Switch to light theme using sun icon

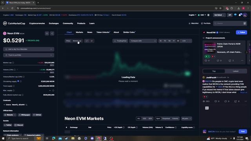point(208,15)
